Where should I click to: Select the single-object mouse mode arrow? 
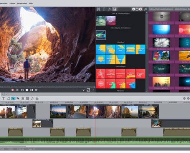tap(13, 98)
